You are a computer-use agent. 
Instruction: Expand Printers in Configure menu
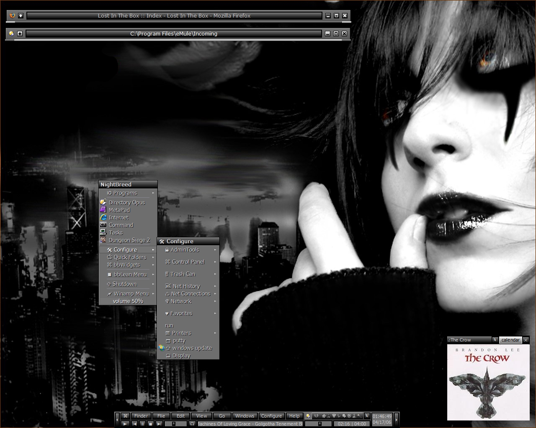[x=188, y=333]
